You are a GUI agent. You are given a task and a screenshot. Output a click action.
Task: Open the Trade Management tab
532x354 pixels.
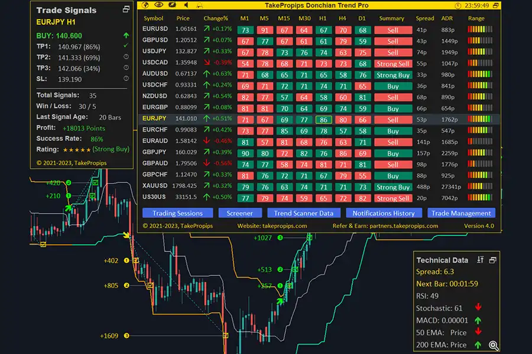461,213
